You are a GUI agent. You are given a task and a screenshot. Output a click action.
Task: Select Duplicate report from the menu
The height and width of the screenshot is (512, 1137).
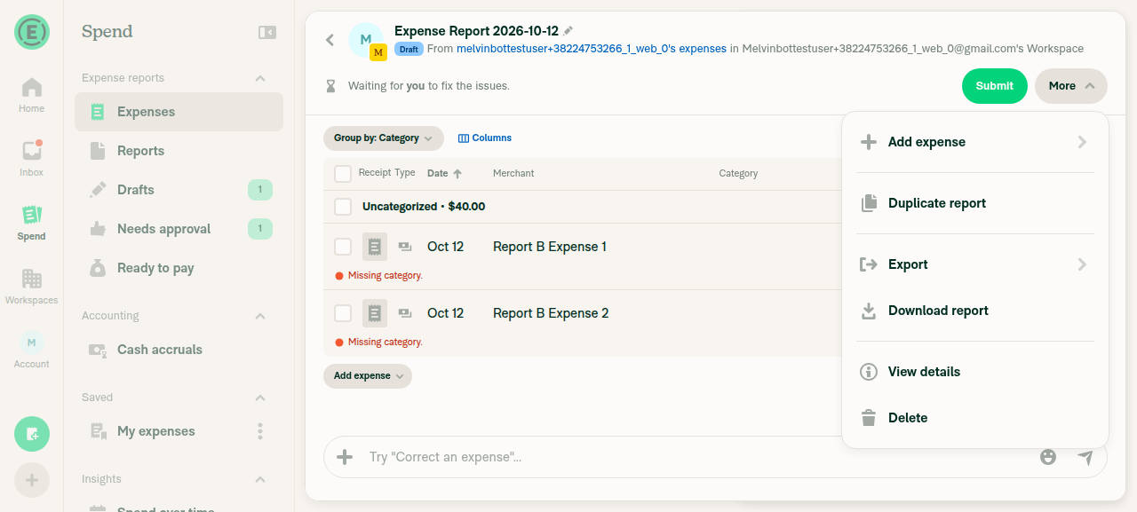(x=975, y=203)
